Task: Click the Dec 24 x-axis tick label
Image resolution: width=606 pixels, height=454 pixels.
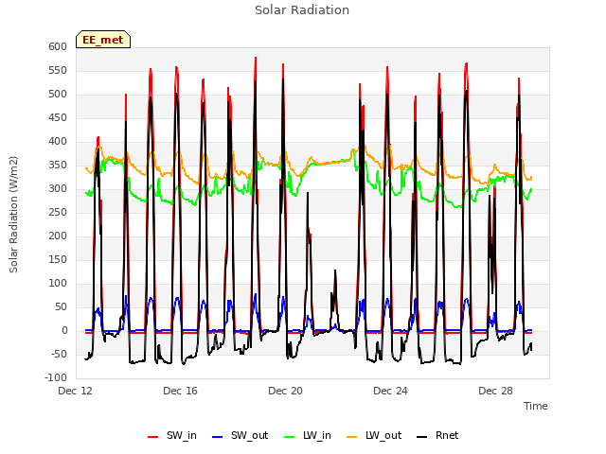Action: 390,391
